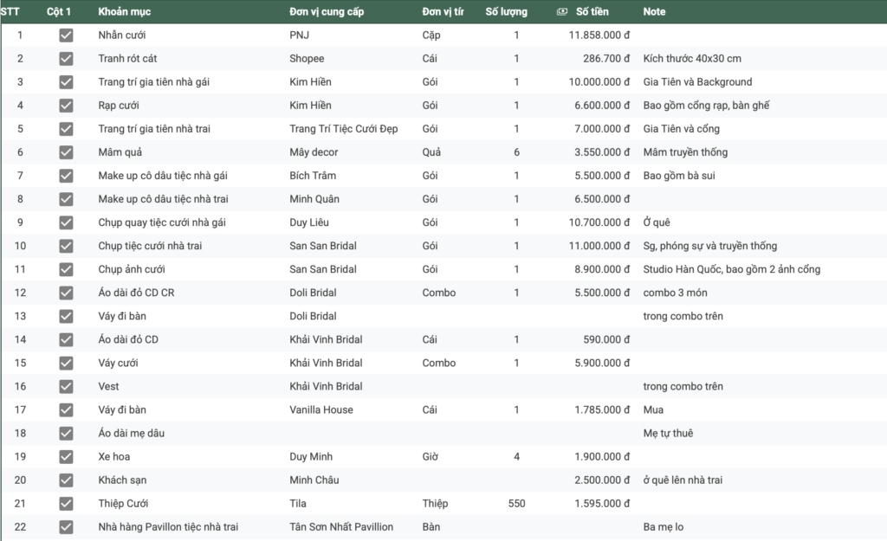This screenshot has height=541, width=887.
Task: Select the 11.858.000 đ amount cell
Action: pos(599,35)
